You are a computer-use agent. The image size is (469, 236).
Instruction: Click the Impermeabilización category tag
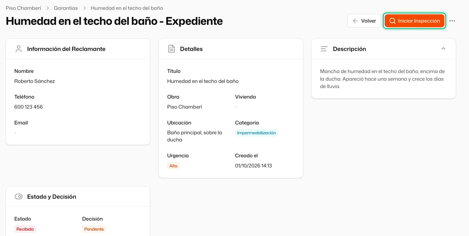click(256, 133)
